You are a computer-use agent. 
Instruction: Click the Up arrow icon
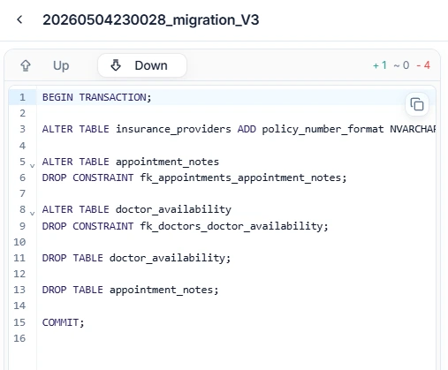pyautogui.click(x=26, y=65)
